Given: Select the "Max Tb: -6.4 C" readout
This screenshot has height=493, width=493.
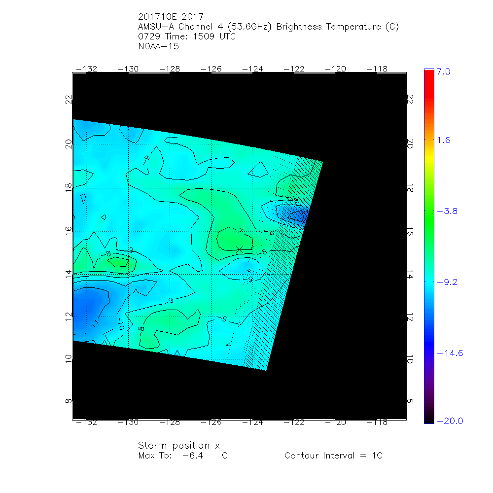Looking at the screenshot, I should pos(183,456).
